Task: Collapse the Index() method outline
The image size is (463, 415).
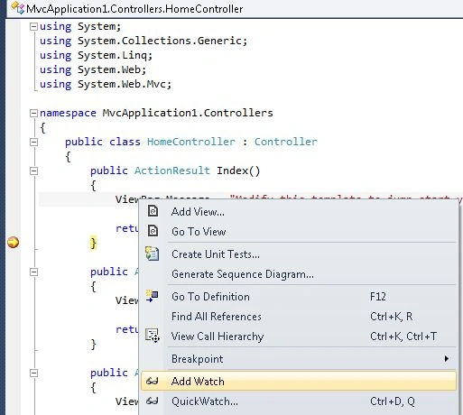Action: 33,171
